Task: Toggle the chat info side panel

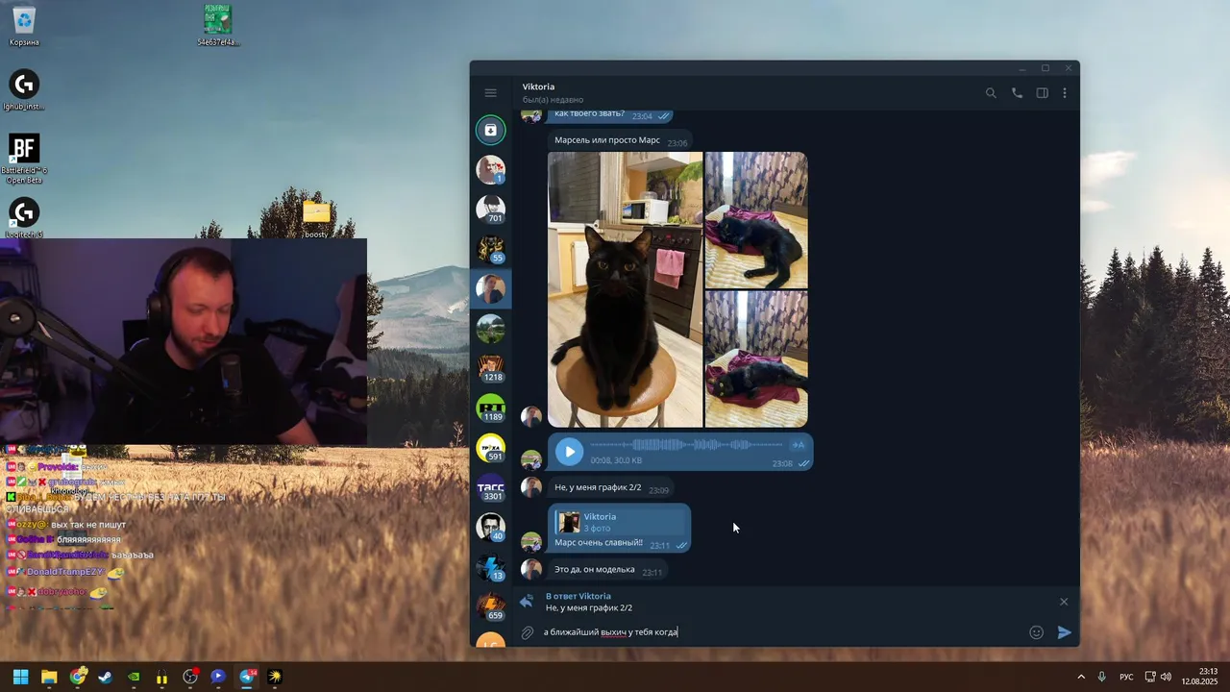Action: click(x=1042, y=93)
